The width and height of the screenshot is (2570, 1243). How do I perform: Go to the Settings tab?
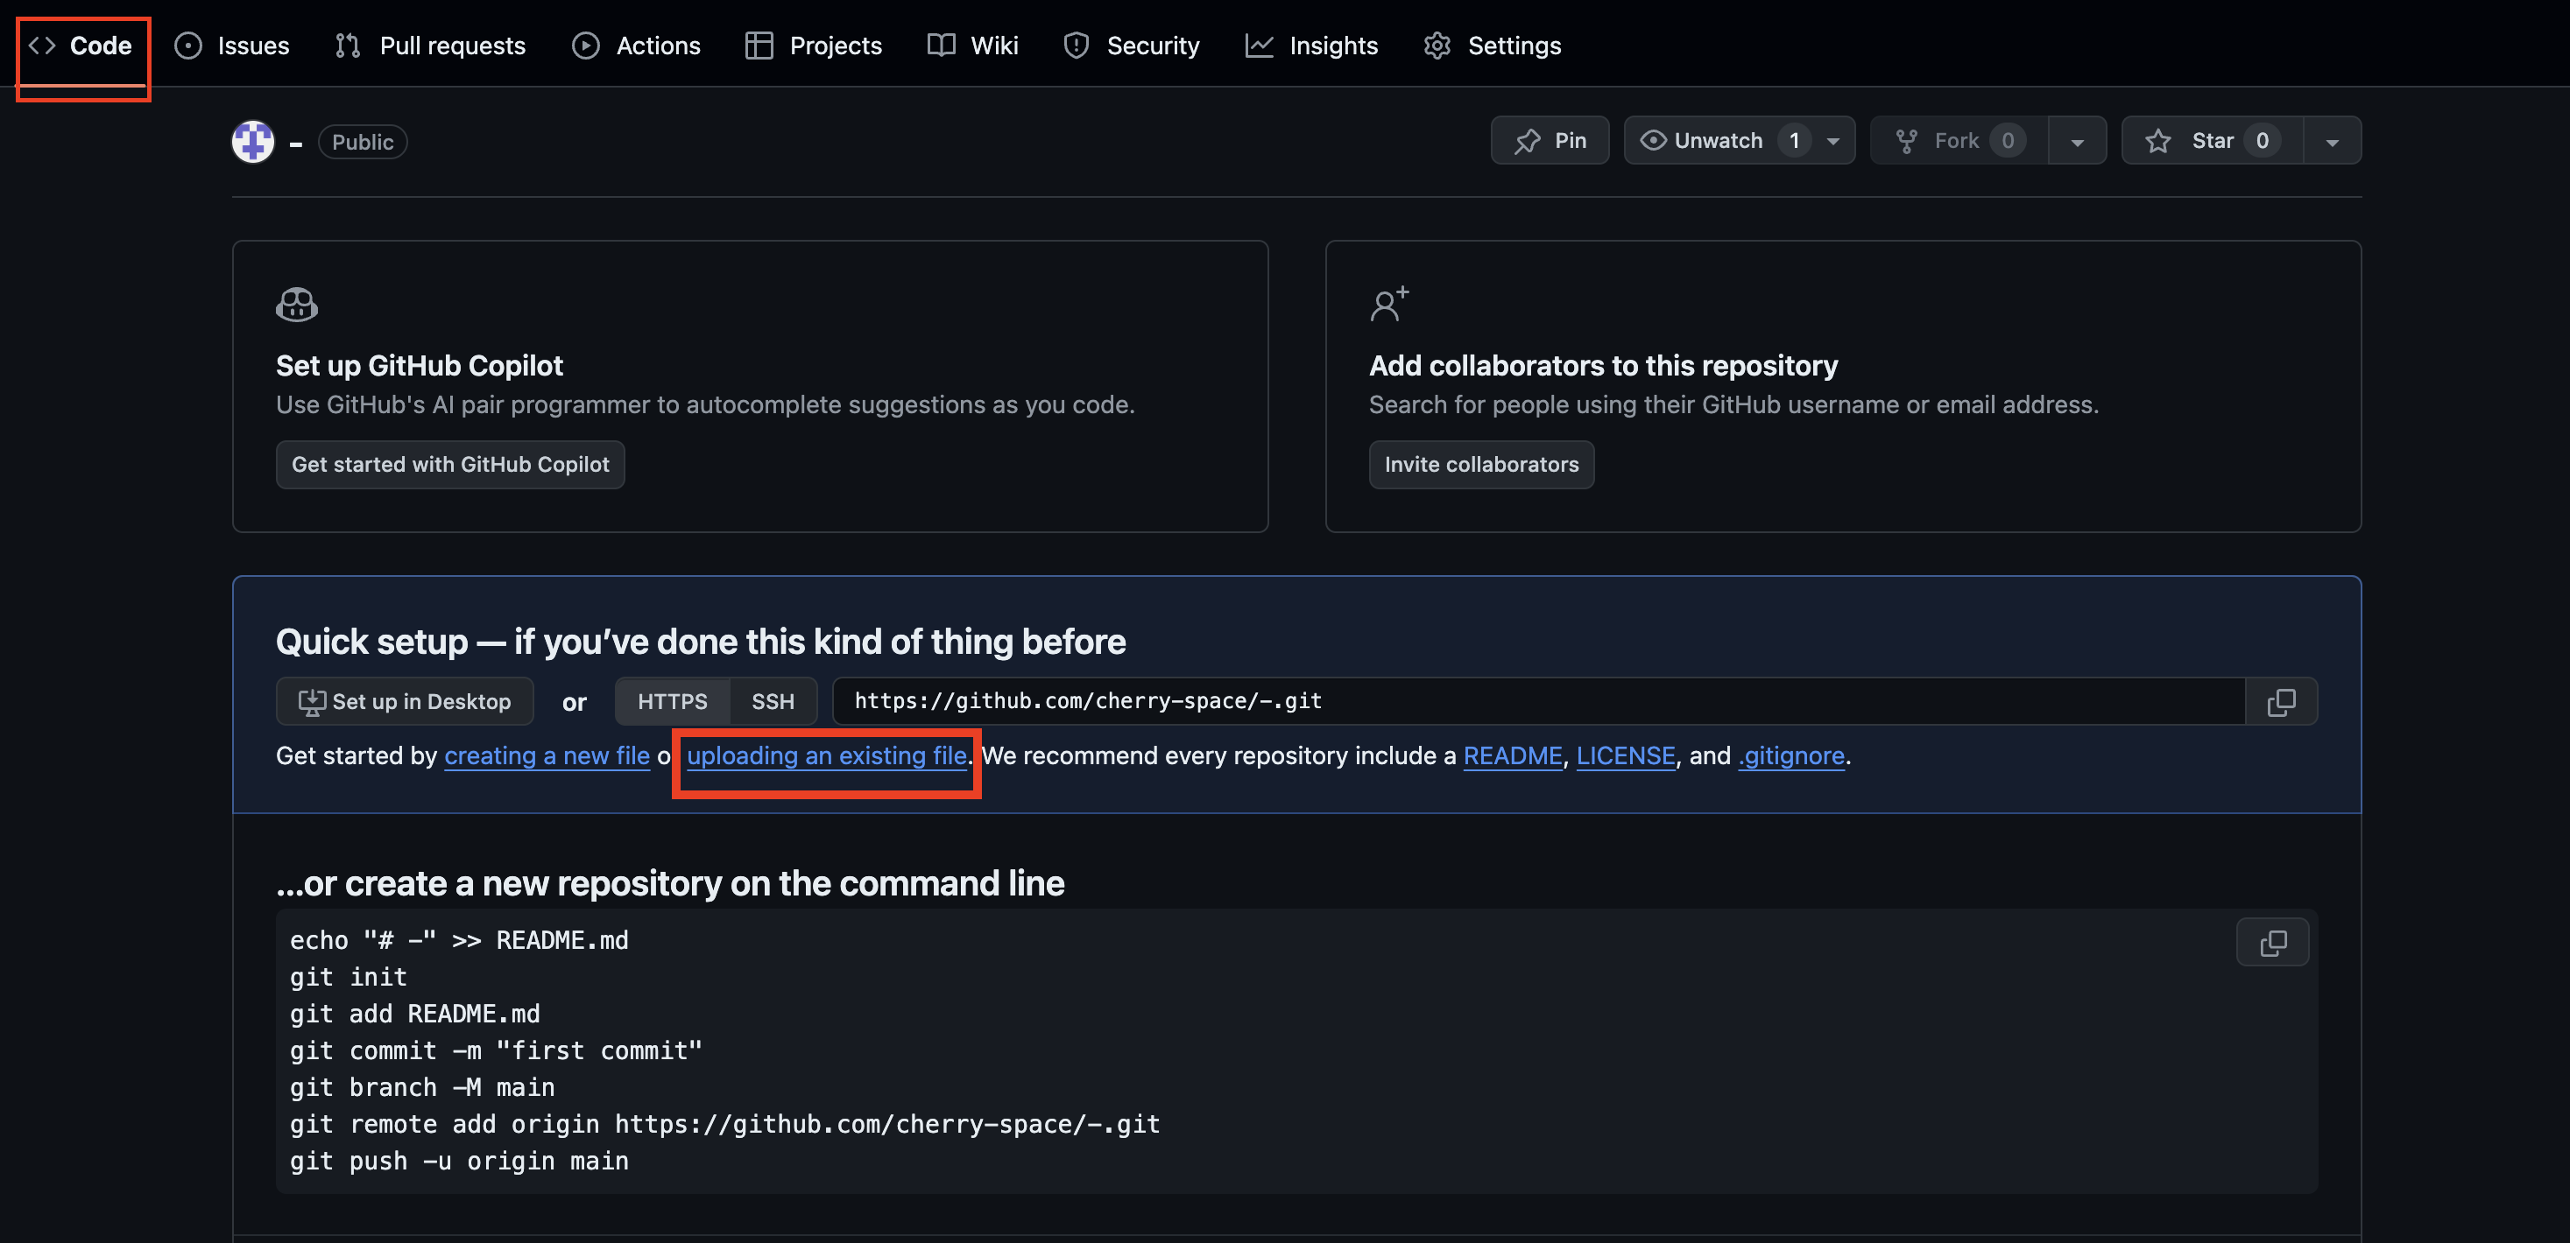1493,46
